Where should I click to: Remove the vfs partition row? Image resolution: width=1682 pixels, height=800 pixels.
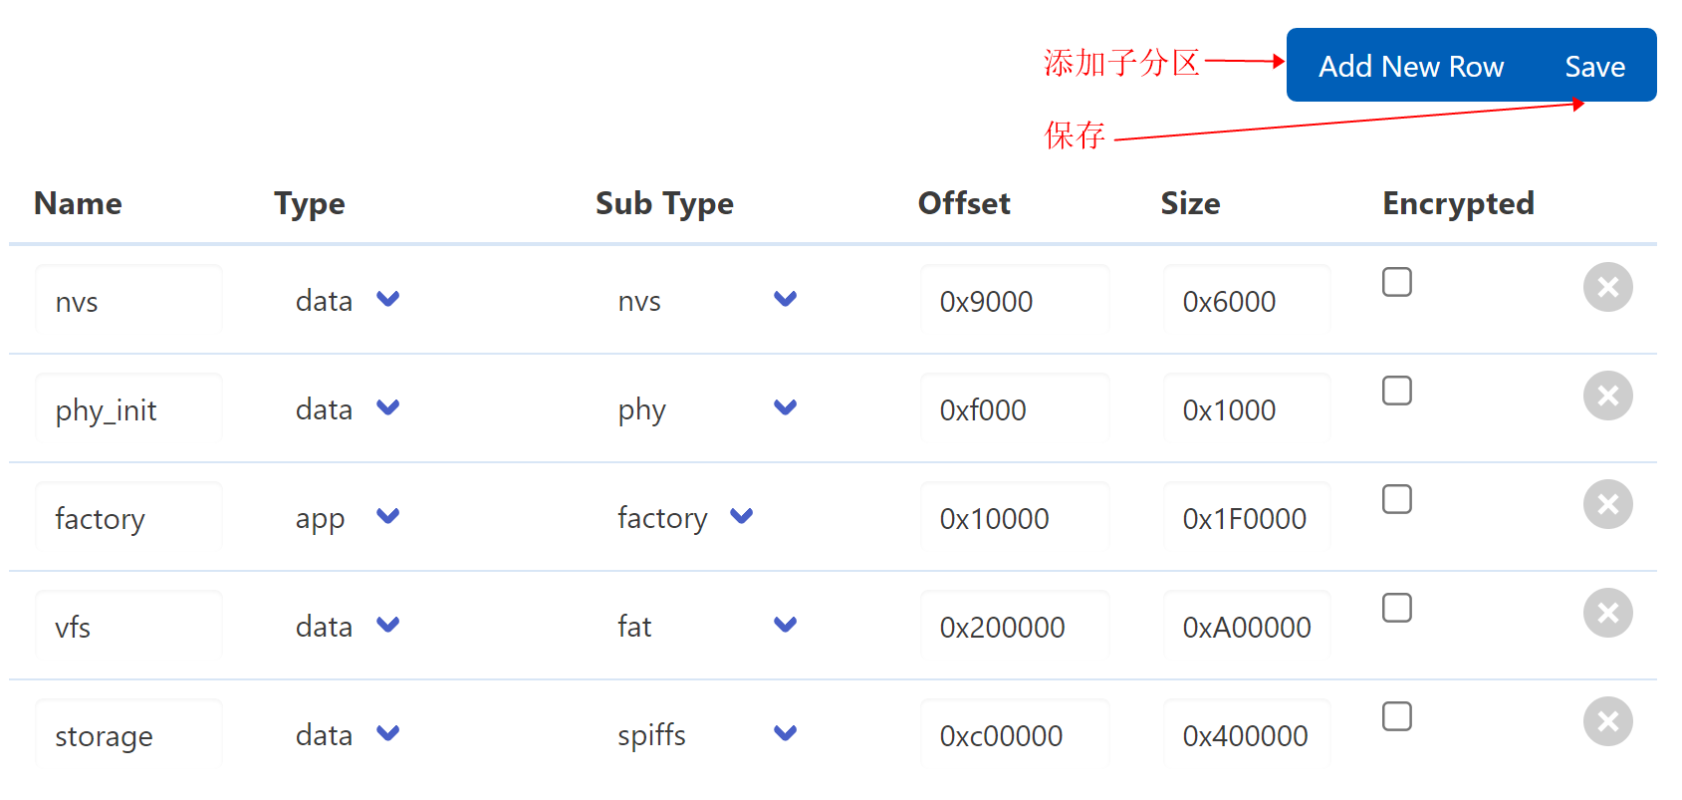coord(1607,613)
